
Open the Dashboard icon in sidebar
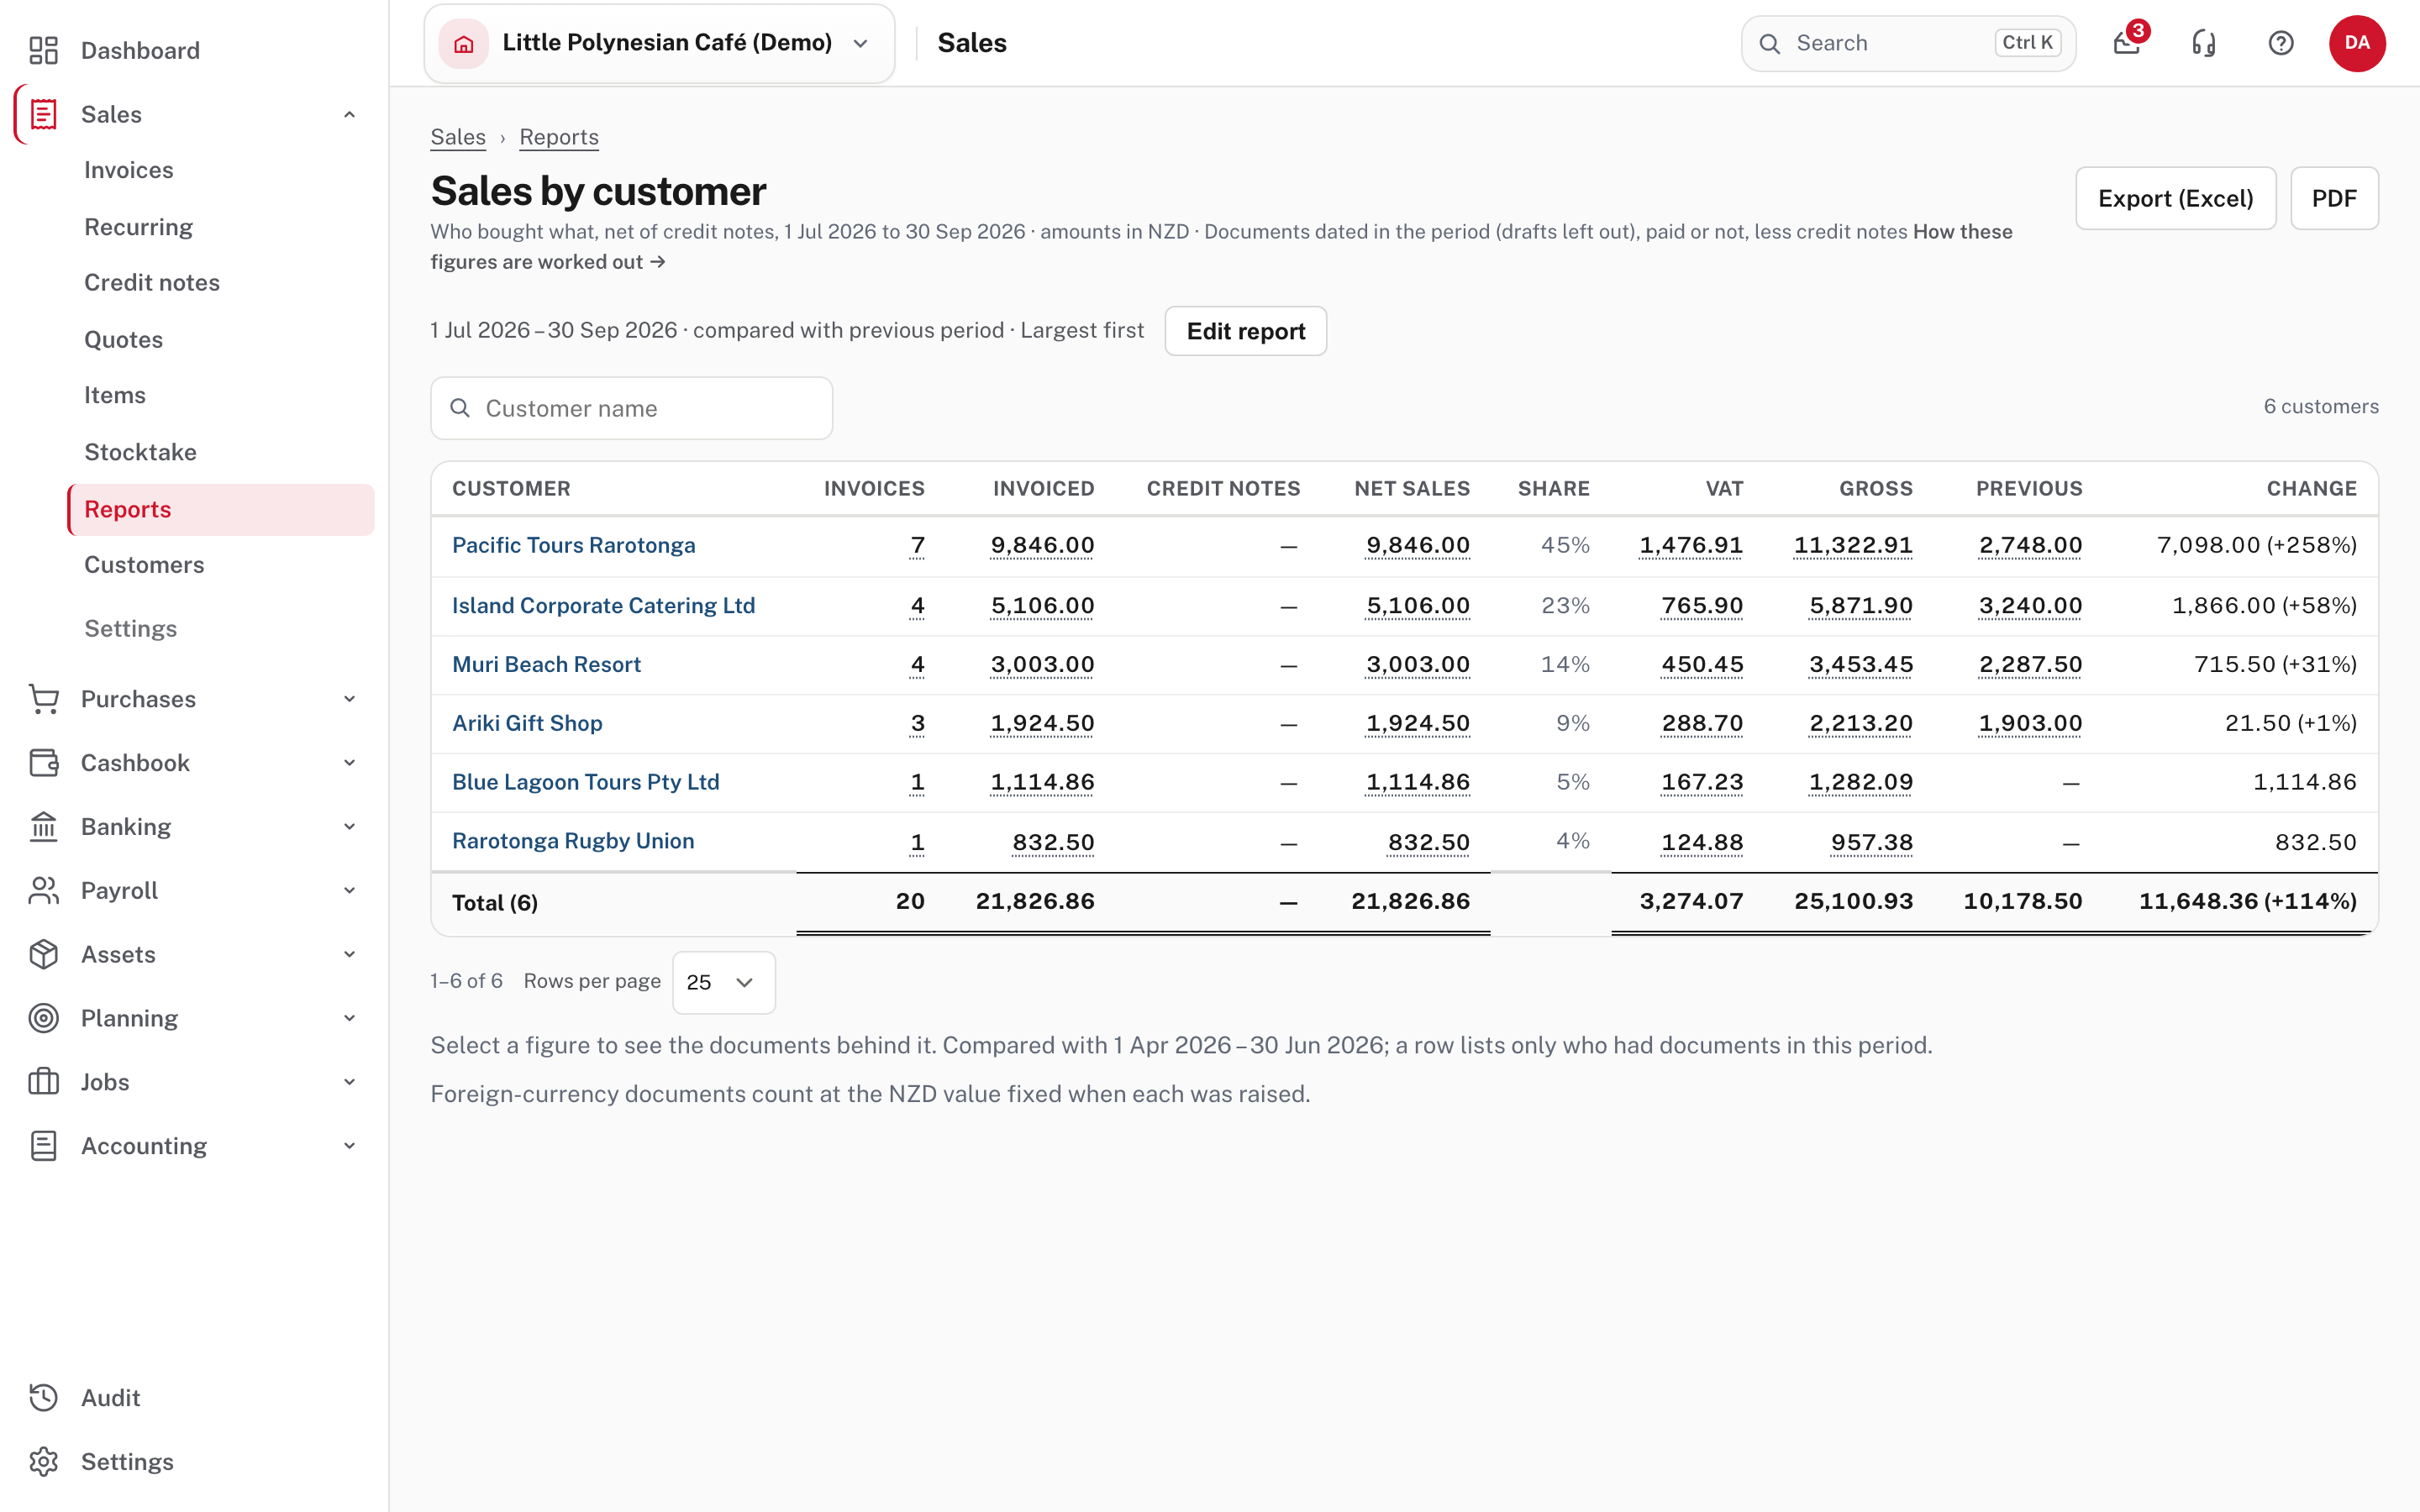tap(43, 50)
